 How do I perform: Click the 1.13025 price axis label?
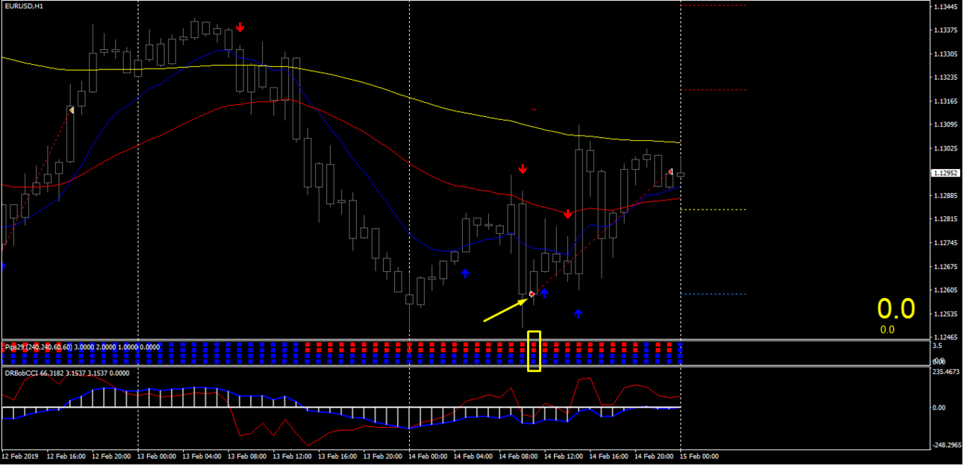pyautogui.click(x=944, y=148)
